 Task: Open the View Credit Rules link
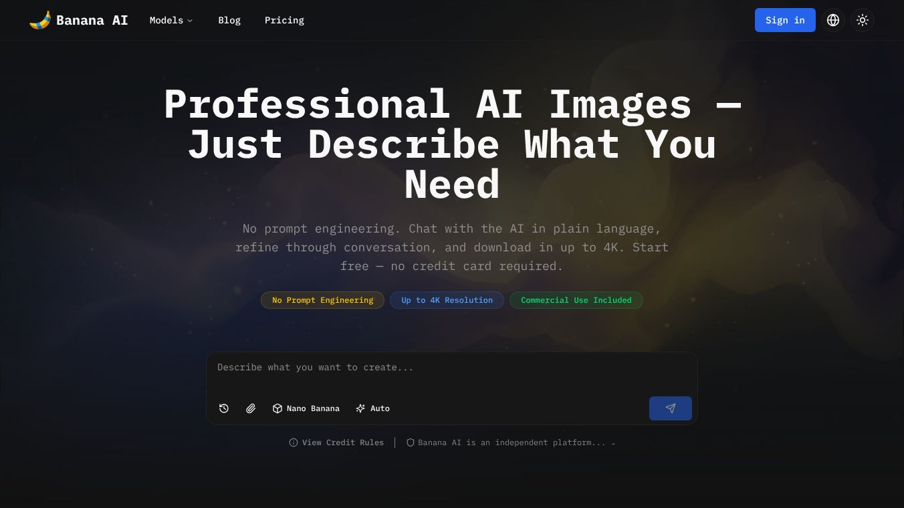coord(343,442)
